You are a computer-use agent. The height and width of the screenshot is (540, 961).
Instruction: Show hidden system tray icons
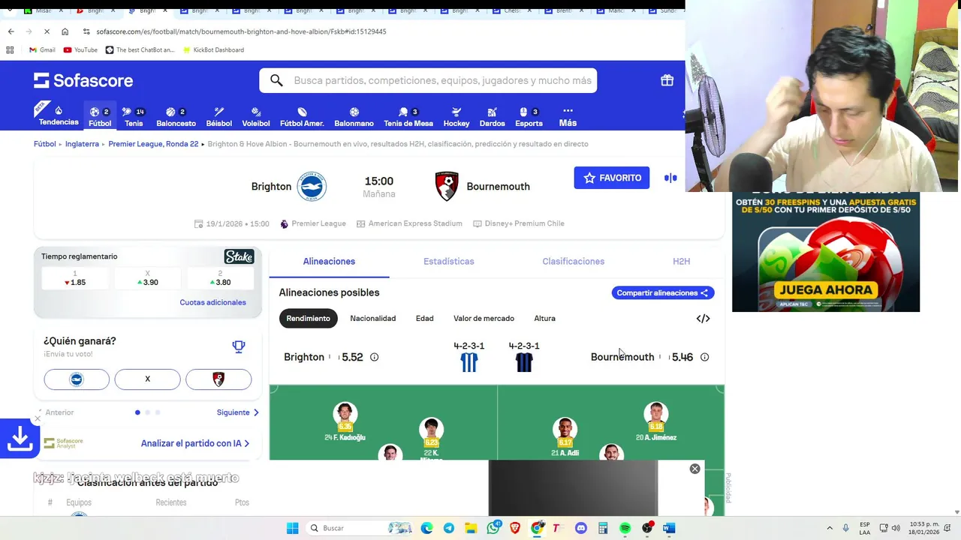tap(829, 528)
